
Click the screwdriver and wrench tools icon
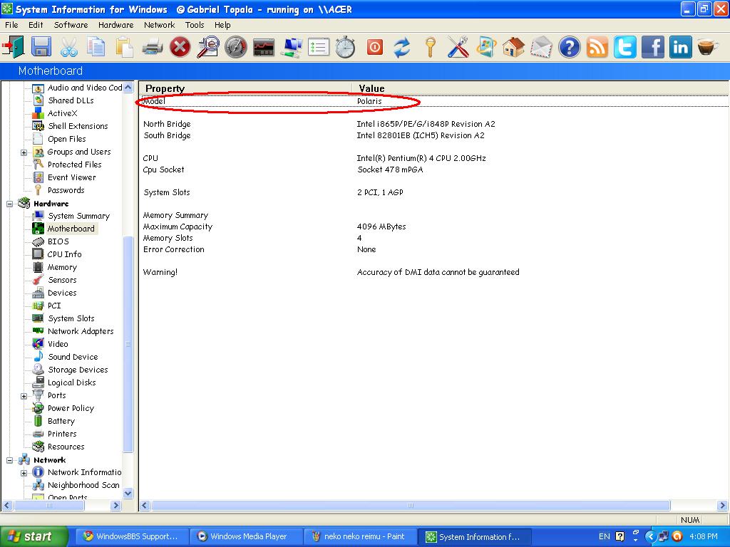click(458, 46)
